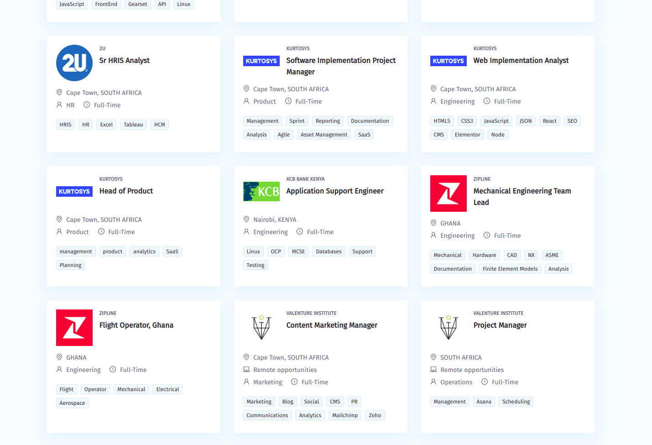Click location pin on Software Implementation card

(x=246, y=89)
